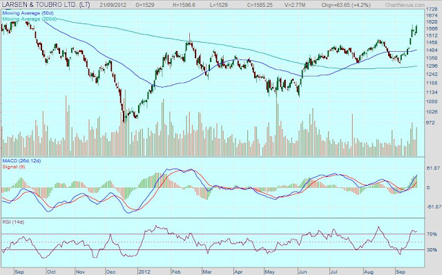This screenshot has height=275, width=442.
Task: Click the Oct month label on time axis
Action: click(x=51, y=272)
